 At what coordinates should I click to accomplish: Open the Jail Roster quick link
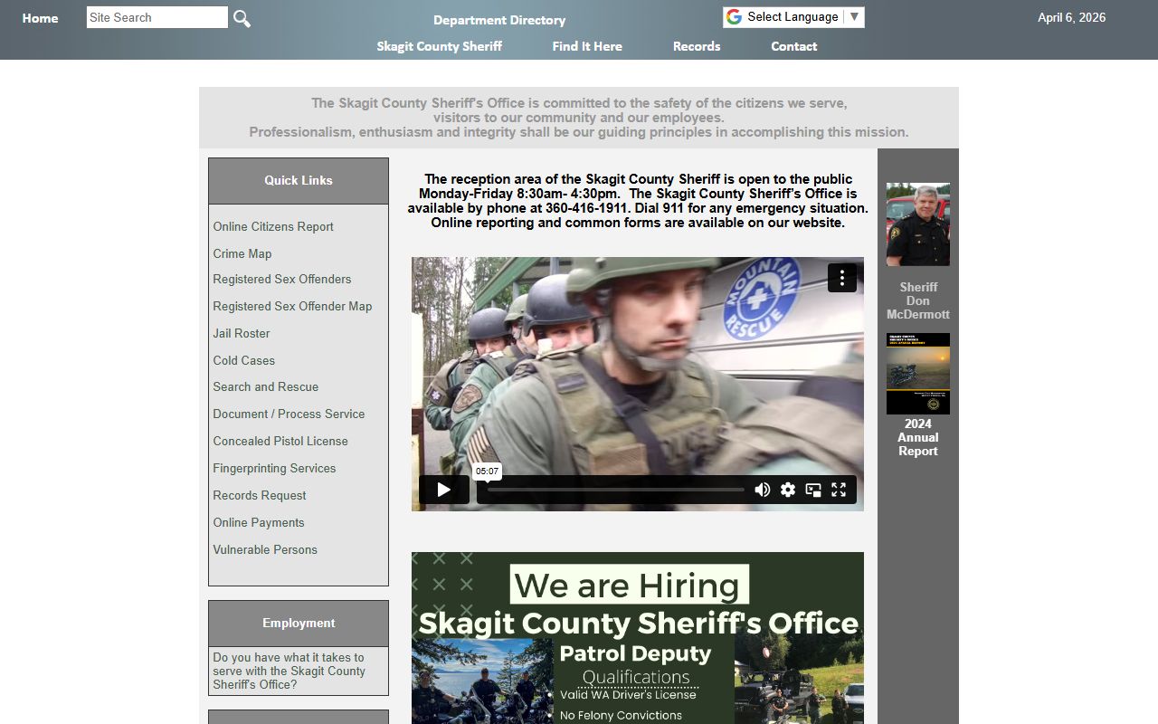pos(242,333)
